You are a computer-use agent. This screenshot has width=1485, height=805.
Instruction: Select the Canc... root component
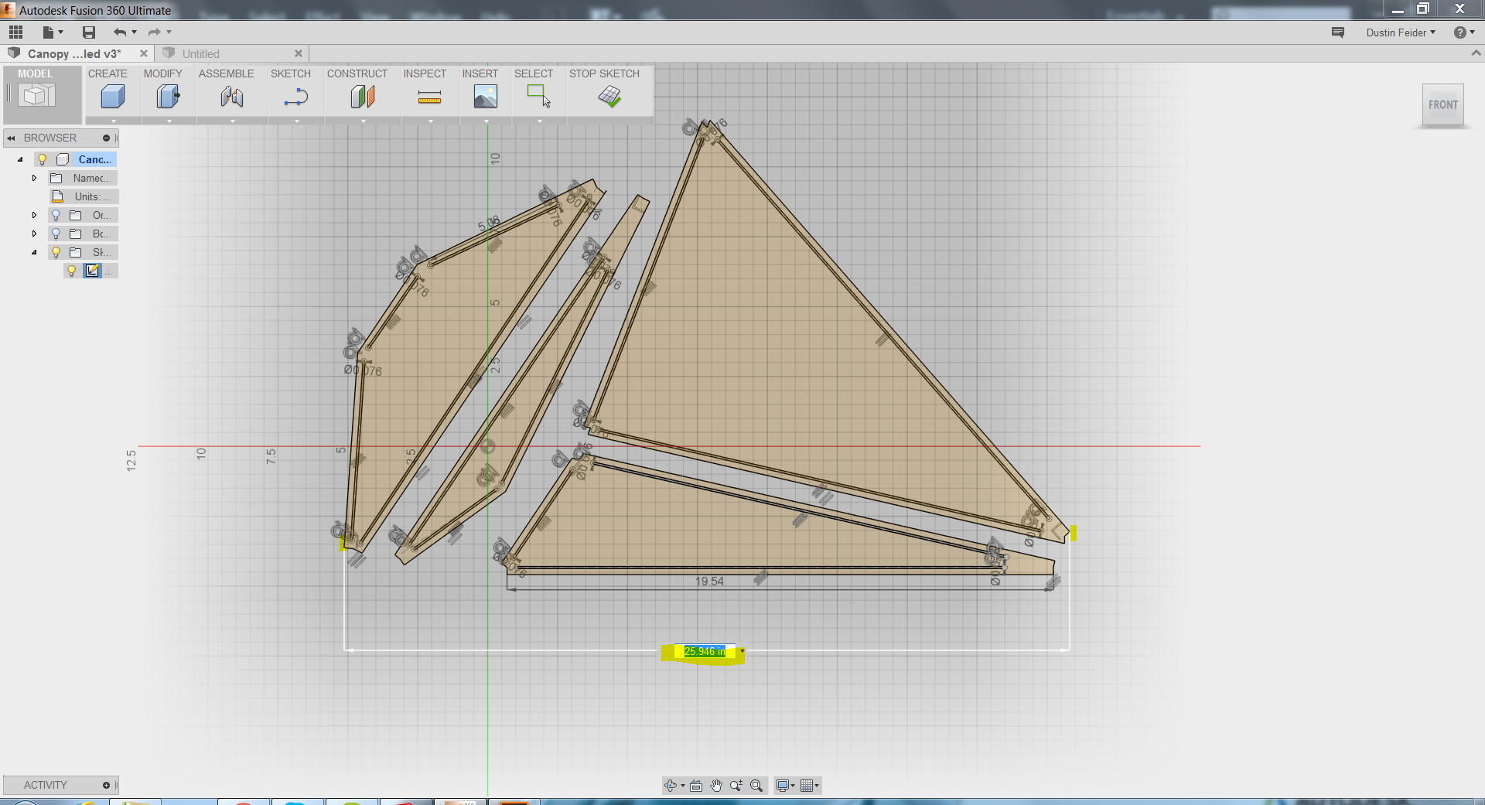tap(95, 159)
